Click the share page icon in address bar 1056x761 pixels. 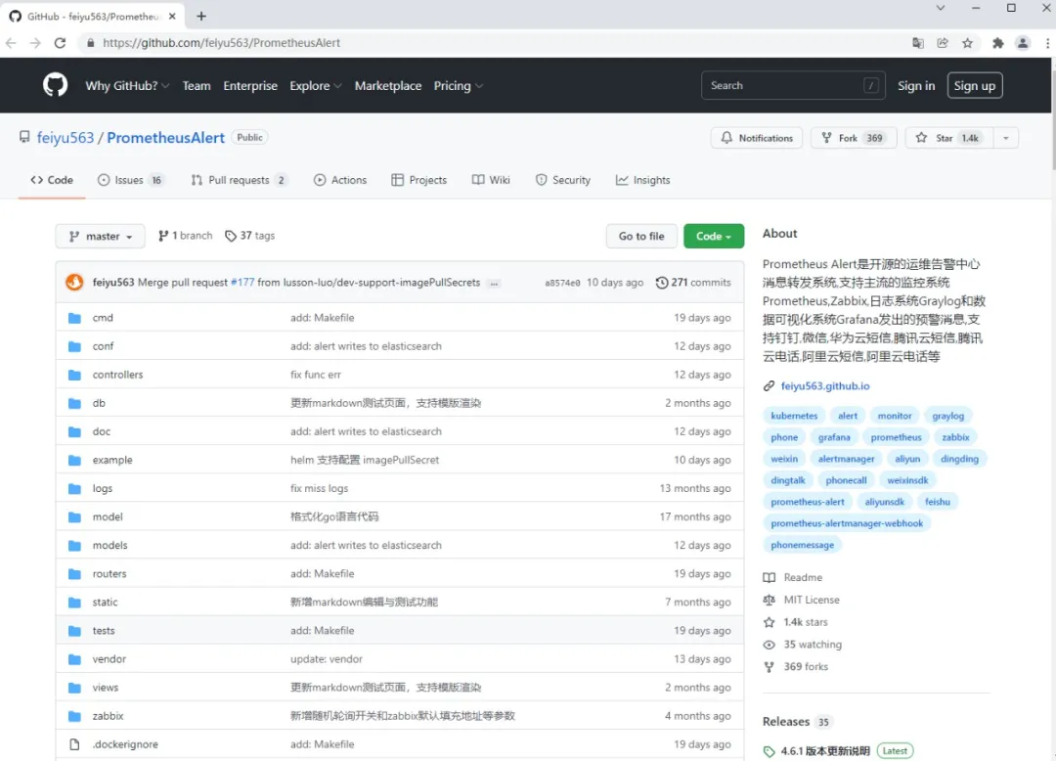coord(943,43)
